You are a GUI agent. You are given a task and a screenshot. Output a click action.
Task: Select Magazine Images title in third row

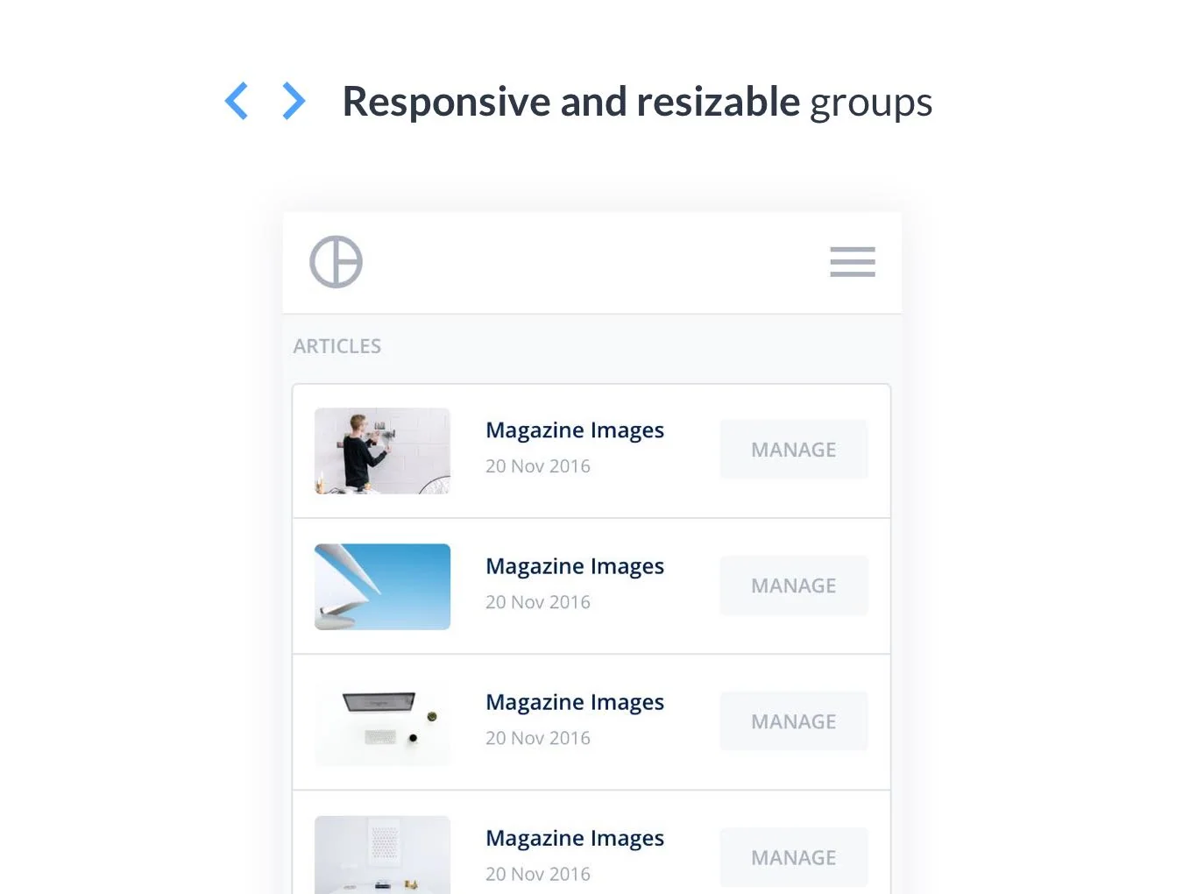click(575, 702)
